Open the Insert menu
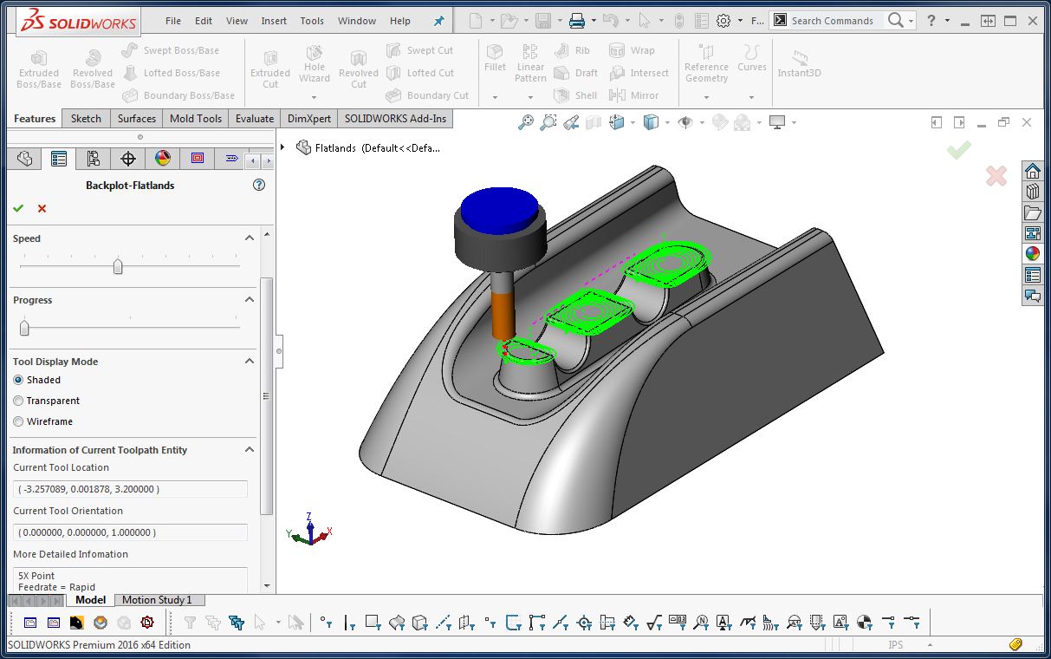The image size is (1051, 659). coord(274,20)
